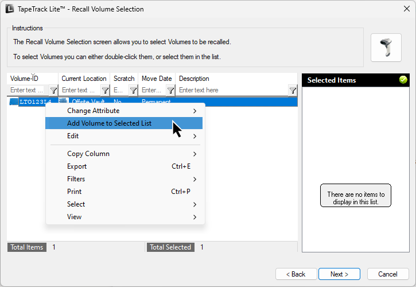Click the Total Selected label
Screen dimensions: 416x288
[x=170, y=247]
